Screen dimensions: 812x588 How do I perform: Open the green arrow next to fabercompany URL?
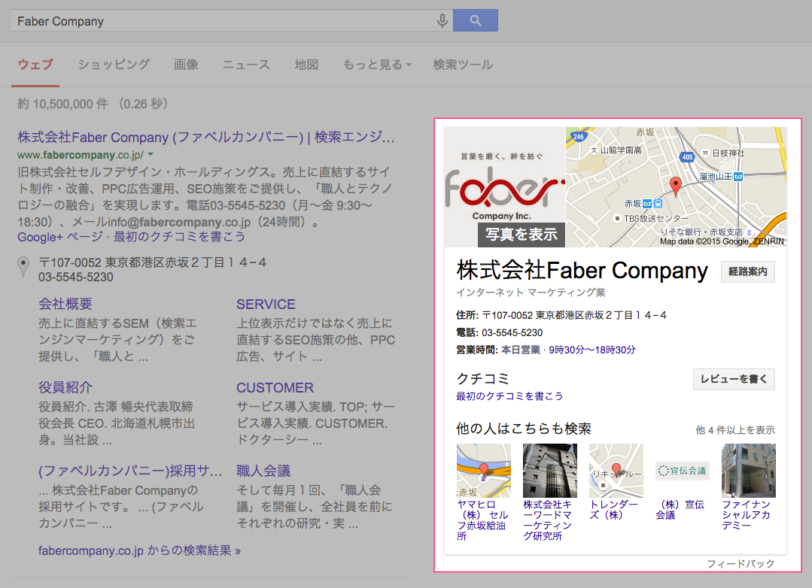[151, 154]
